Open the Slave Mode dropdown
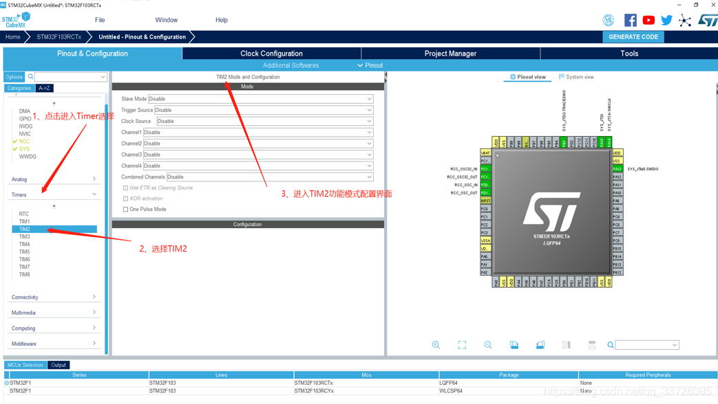 click(260, 99)
